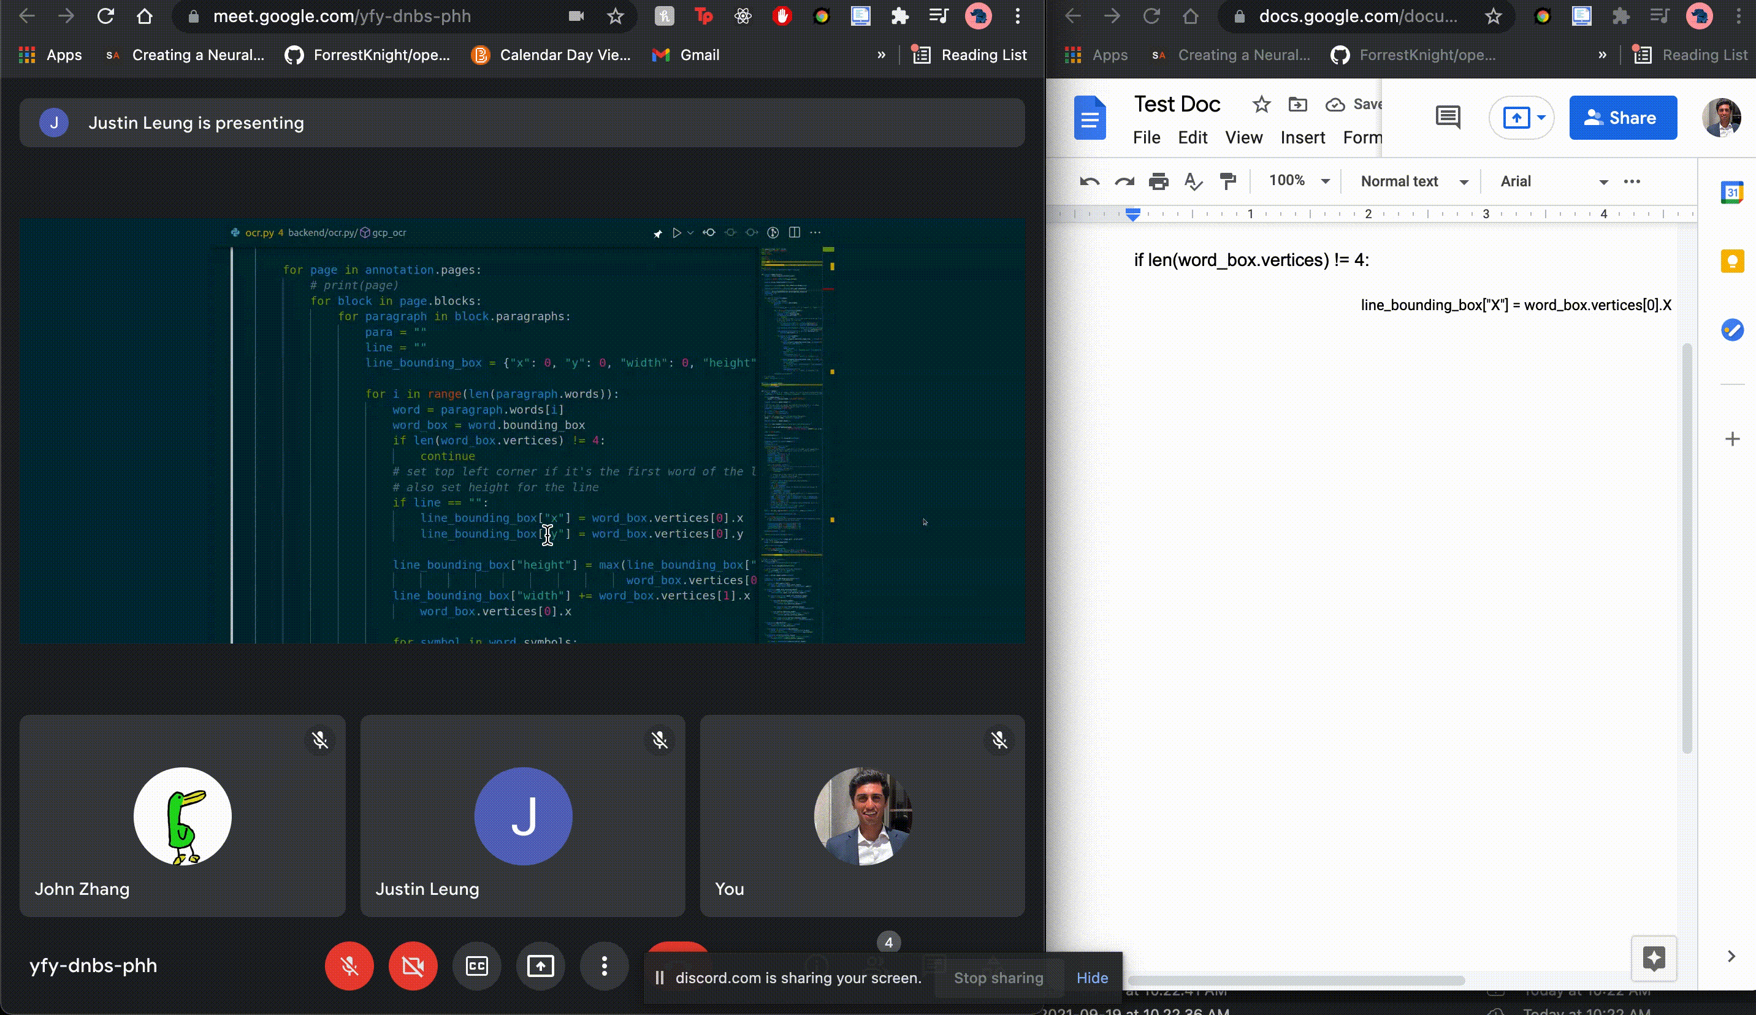Unmute microphone in Meet controls
Viewport: 1756px width, 1015px height.
(x=349, y=965)
